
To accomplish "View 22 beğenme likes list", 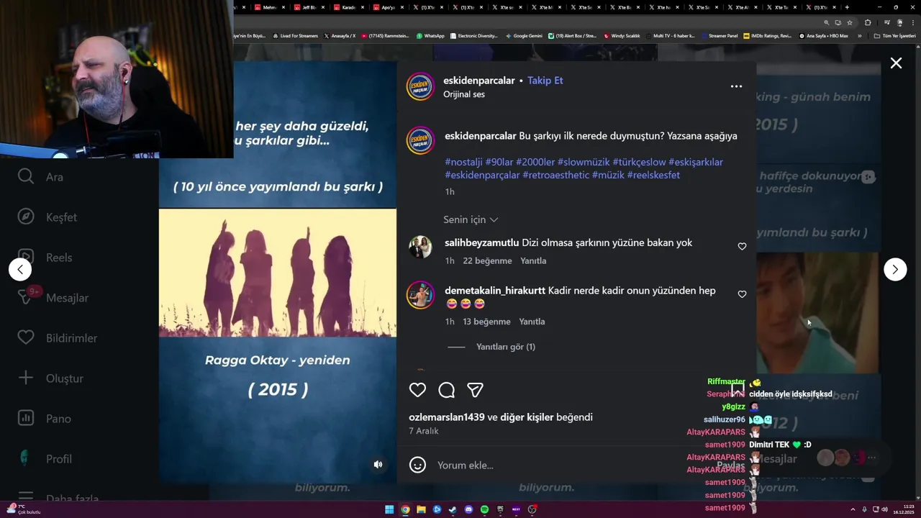I will (487, 260).
